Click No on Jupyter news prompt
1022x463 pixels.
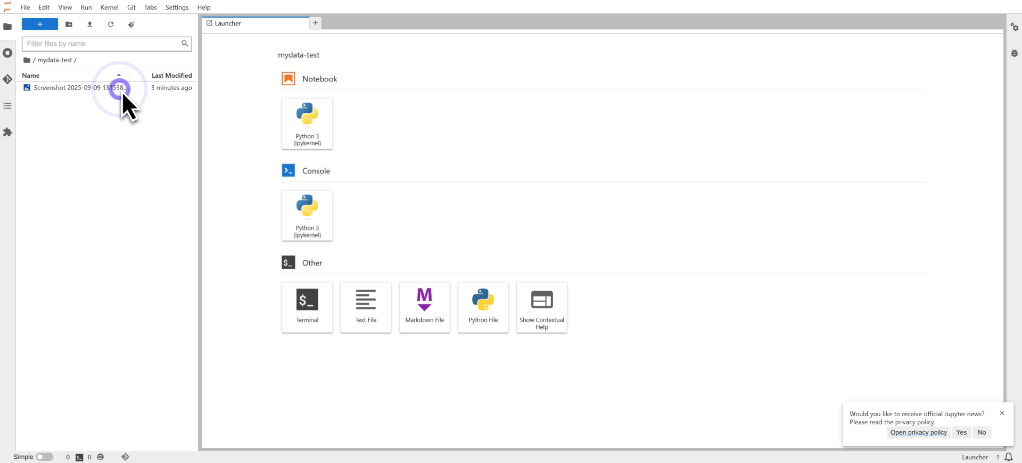(x=982, y=433)
